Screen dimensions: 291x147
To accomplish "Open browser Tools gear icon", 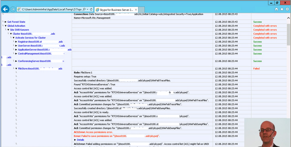I will point(287,9).
